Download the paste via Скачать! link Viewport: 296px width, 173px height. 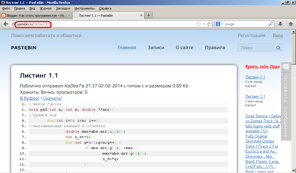53,98
